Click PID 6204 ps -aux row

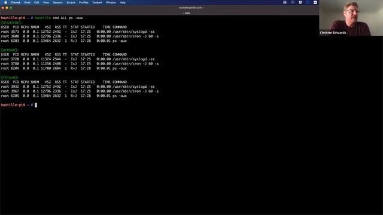coord(64,69)
